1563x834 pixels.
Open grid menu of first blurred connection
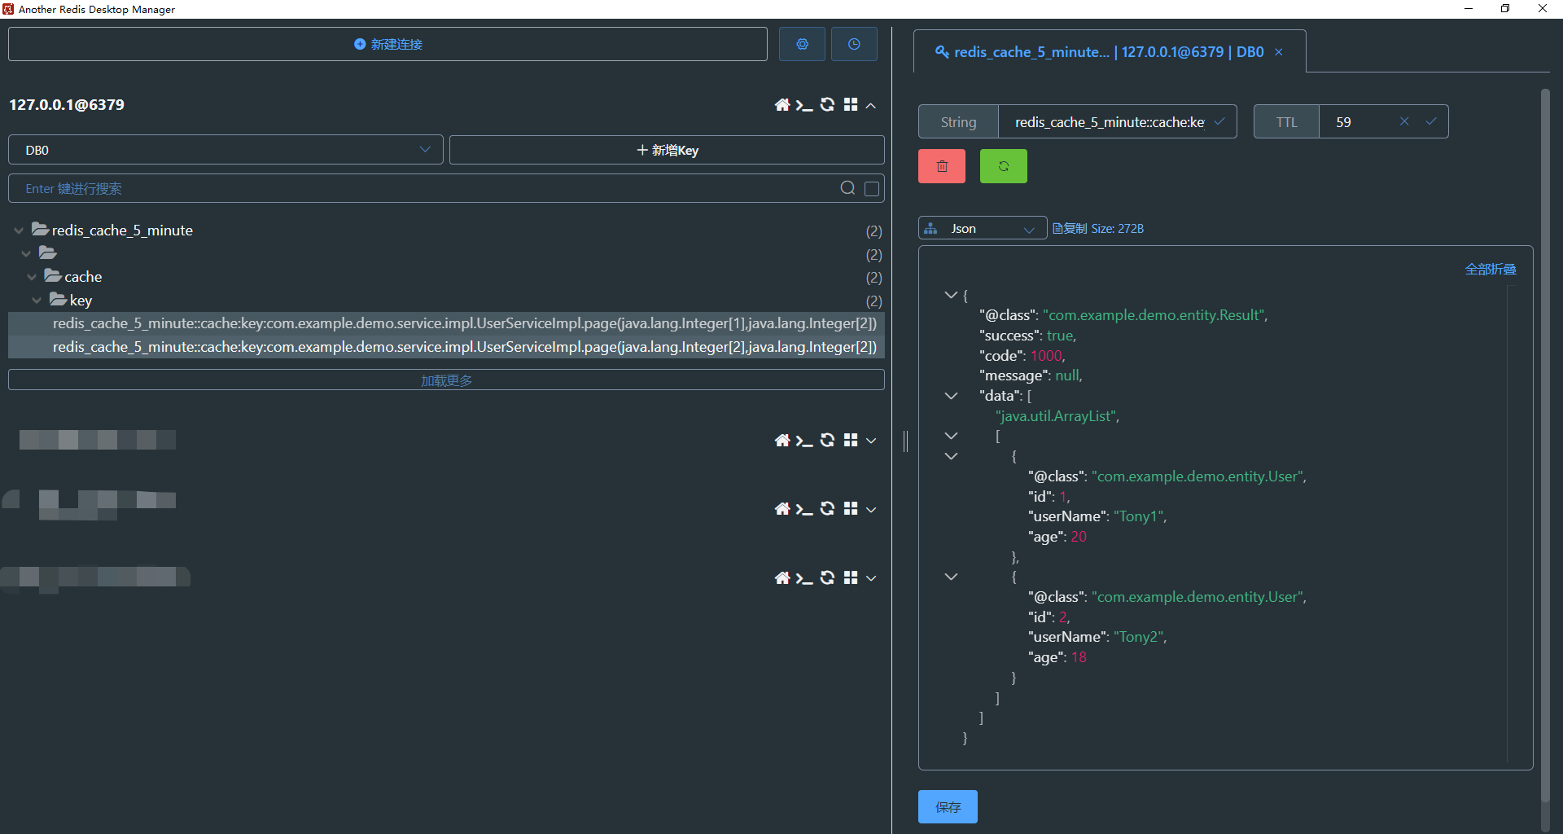(x=851, y=440)
